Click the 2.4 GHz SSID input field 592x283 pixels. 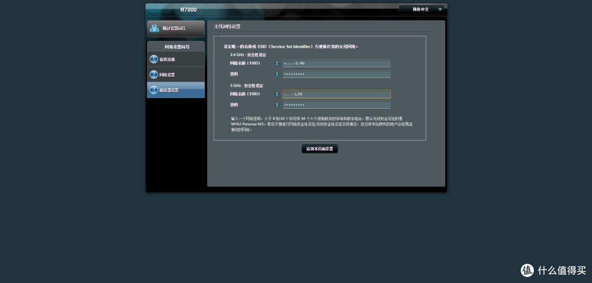337,63
